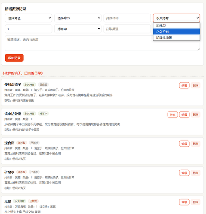Delete the 矿泉水 record
Screen dimensions: 206x214
195,173
